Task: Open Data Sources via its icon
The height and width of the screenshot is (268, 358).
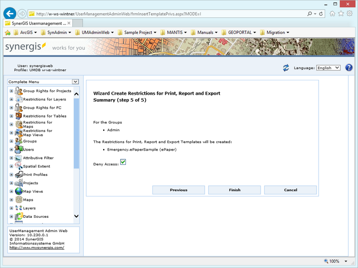Action: (x=18, y=216)
